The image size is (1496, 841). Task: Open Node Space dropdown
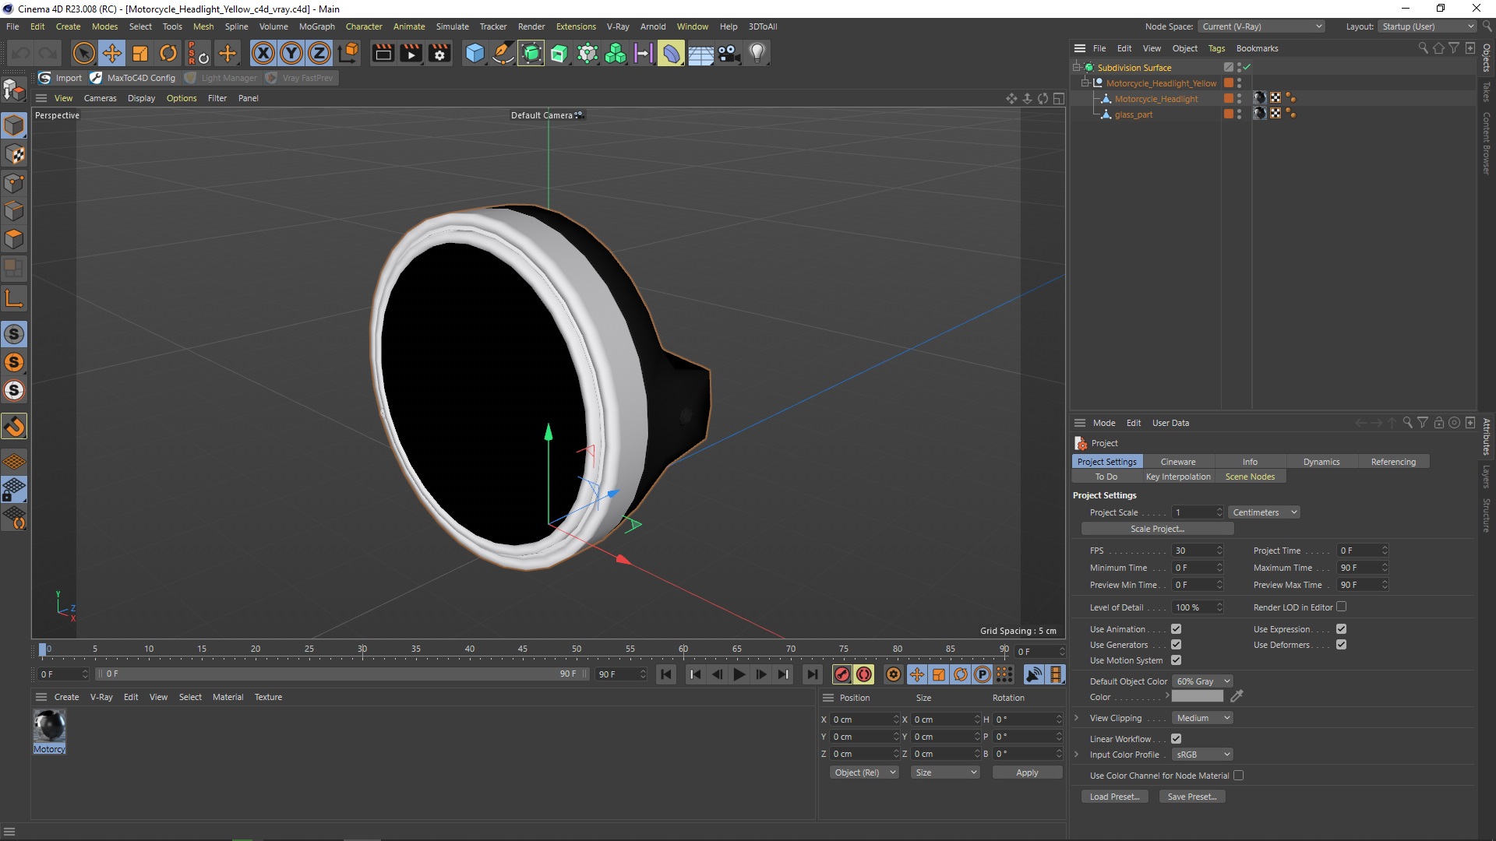pyautogui.click(x=1261, y=26)
